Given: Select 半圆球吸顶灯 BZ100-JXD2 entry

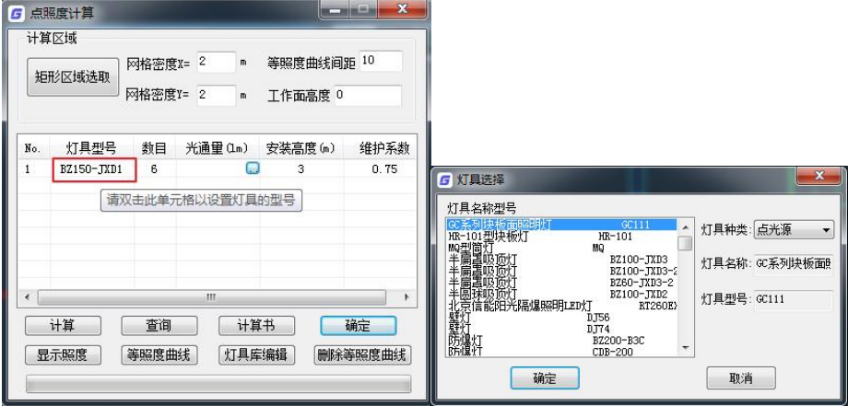Looking at the screenshot, I should pyautogui.click(x=562, y=295).
